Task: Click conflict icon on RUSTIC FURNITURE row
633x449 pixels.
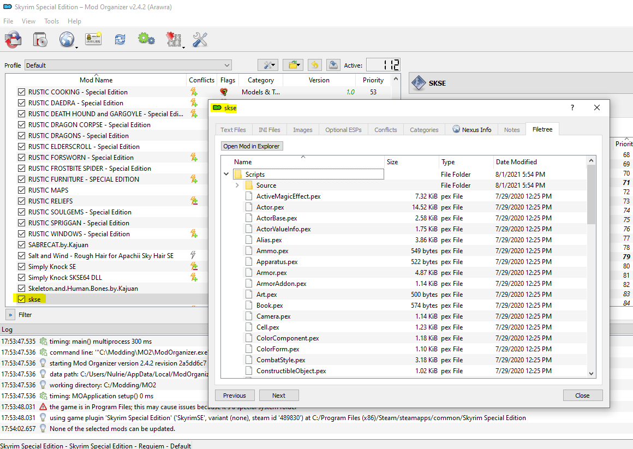Action: coord(194,179)
